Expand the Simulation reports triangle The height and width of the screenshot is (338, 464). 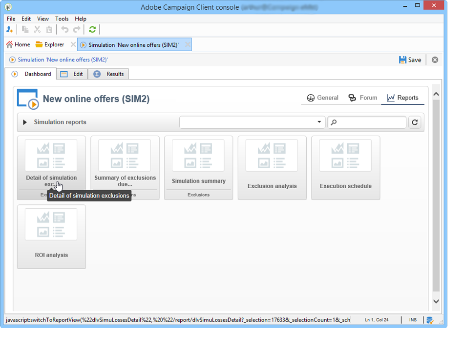25,122
